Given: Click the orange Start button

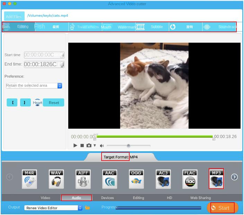Looking at the screenshot, I should [223, 208].
